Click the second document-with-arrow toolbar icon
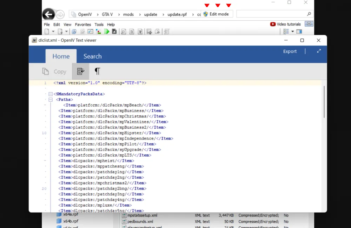Image resolution: width=351 pixels, height=228 pixels. pos(60,31)
